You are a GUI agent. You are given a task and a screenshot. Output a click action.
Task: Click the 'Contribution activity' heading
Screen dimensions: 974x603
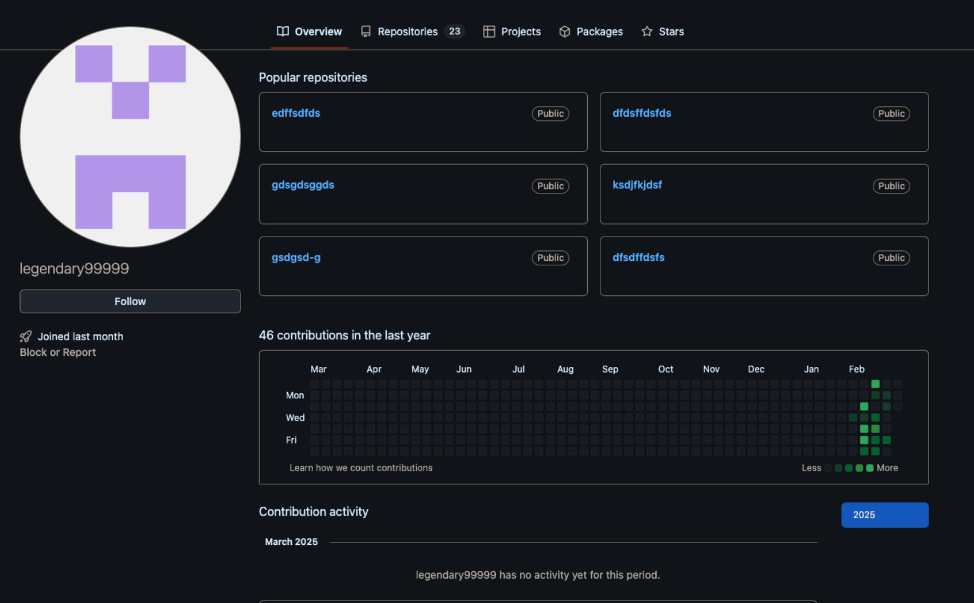click(314, 512)
